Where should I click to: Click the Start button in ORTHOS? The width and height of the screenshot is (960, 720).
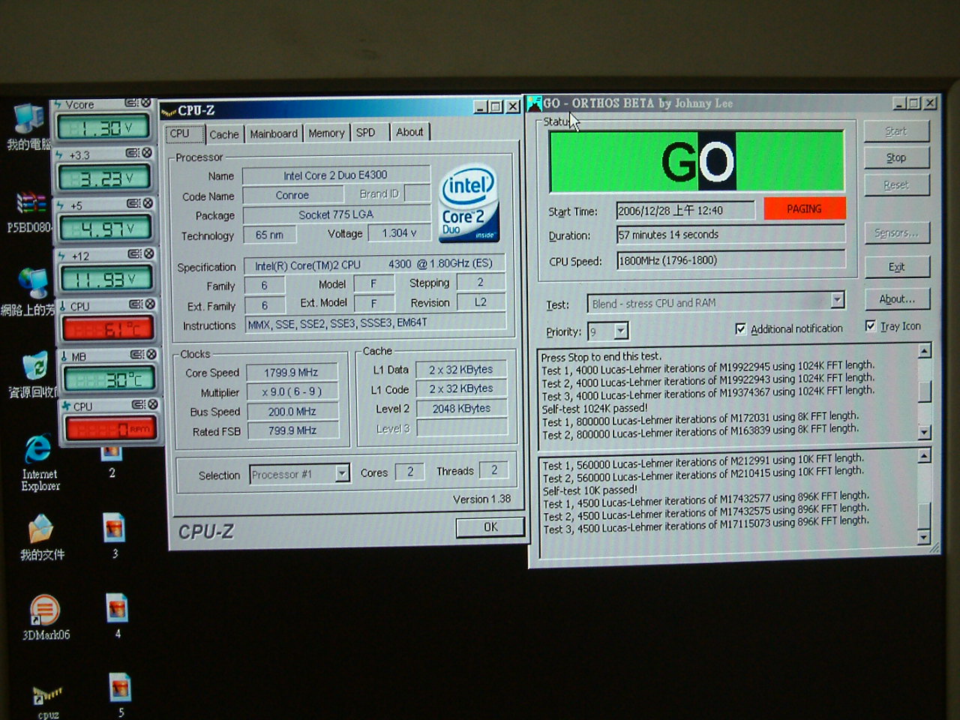(896, 130)
